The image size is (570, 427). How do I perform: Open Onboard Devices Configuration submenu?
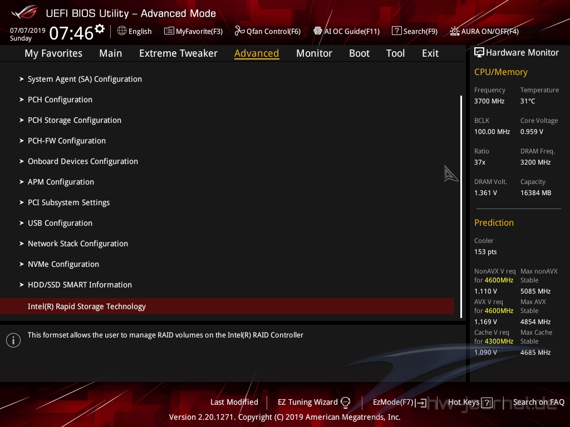[x=83, y=161]
